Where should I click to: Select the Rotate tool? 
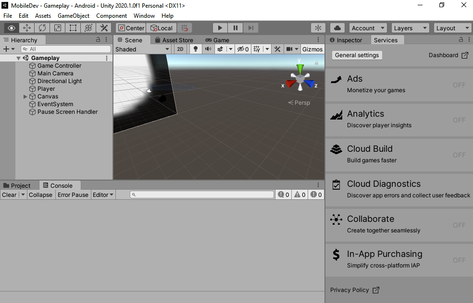pos(42,28)
